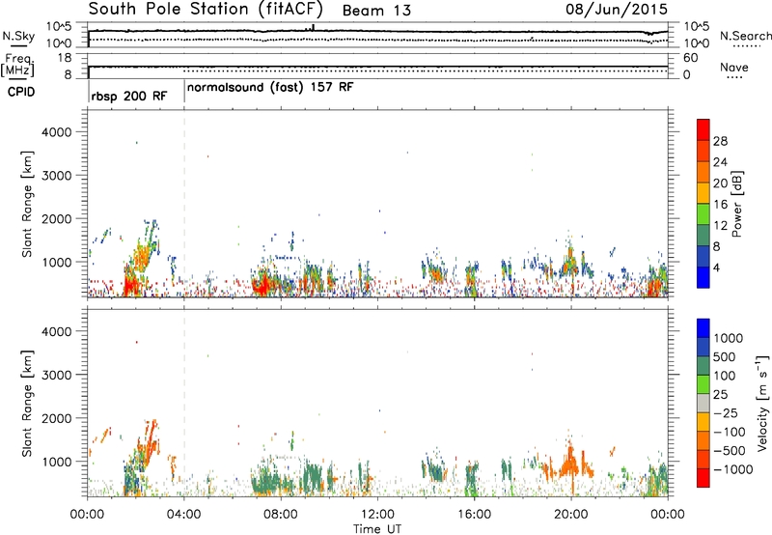Click the dashed 04:00 mode-change line in power panel
This screenshot has height=535, width=772.
[x=184, y=204]
